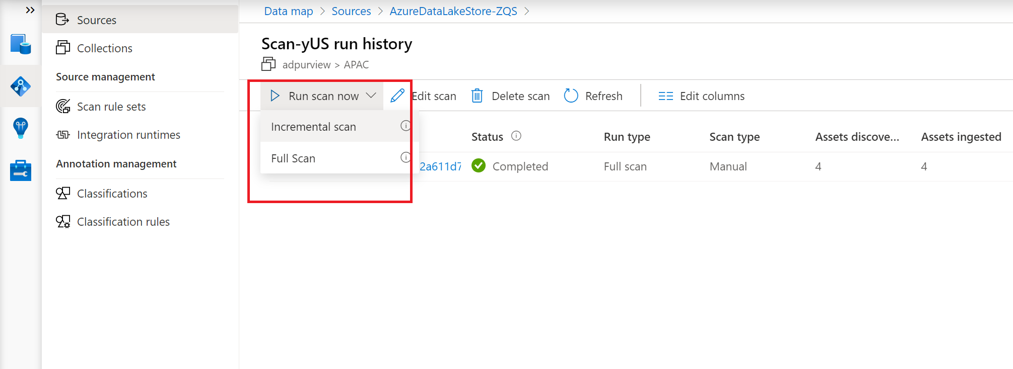Open the Data map icon in left rail

click(x=21, y=86)
